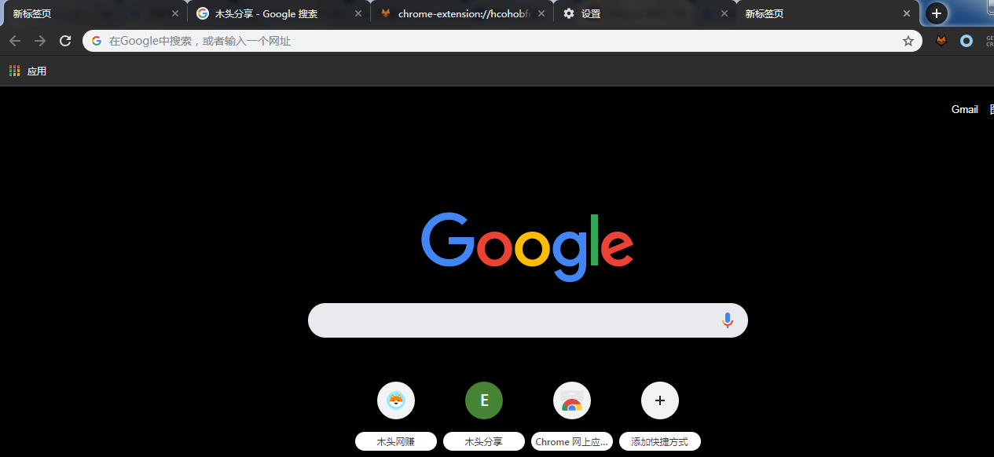Bookmark this page with the star icon
This screenshot has height=457, width=994.
(x=908, y=41)
